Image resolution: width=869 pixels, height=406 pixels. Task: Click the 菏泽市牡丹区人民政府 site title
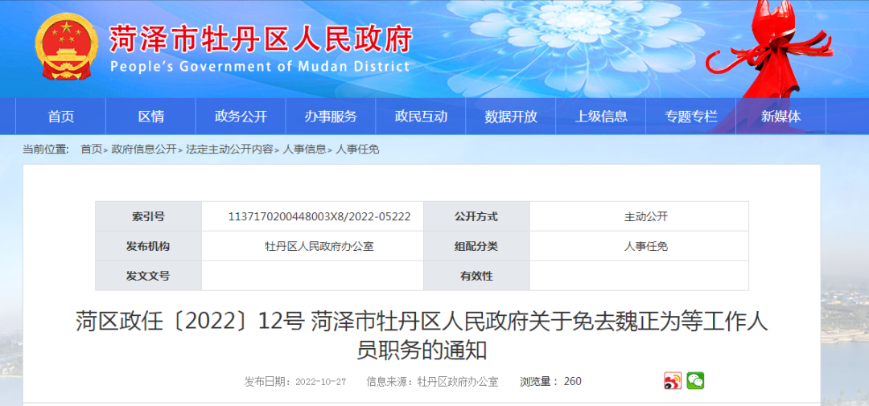pyautogui.click(x=261, y=39)
